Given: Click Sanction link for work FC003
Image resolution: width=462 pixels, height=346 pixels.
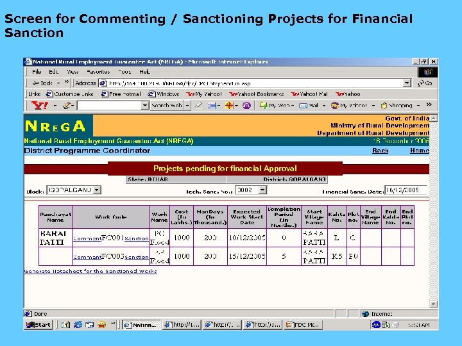Looking at the screenshot, I should (137, 257).
